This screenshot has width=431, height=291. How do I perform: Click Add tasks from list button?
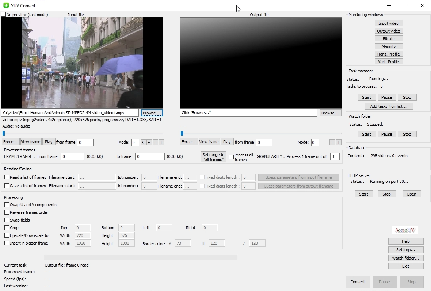[388, 106]
